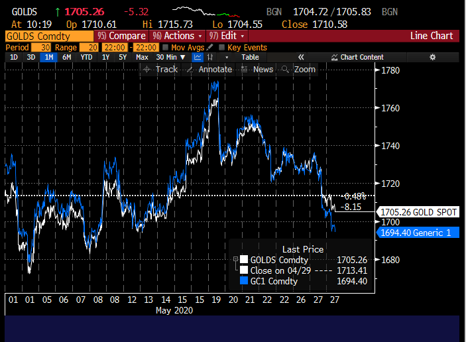Activate the Annotate pencil tool
Image resolution: width=466 pixels, height=342 pixels.
(209, 70)
